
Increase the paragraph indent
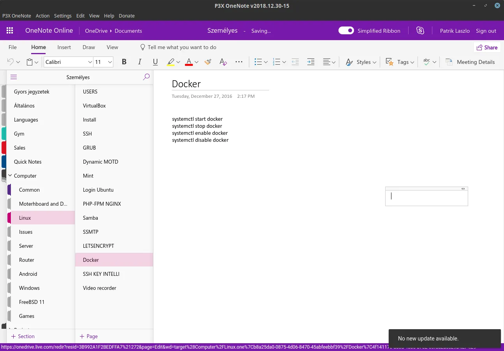310,62
